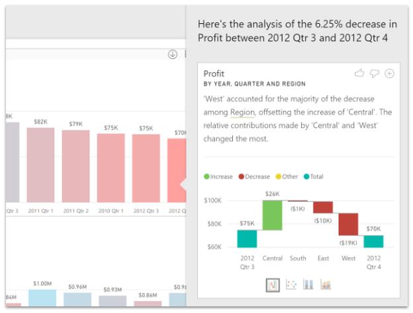Select the waterfall chart visualization icon

[273, 285]
